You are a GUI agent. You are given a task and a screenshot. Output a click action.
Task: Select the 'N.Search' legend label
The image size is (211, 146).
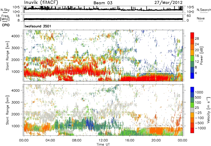pos(204,10)
